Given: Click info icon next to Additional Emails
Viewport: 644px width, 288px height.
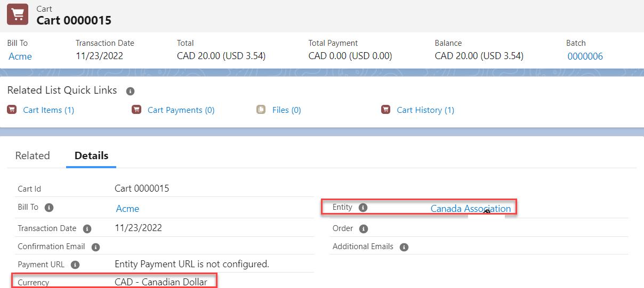Looking at the screenshot, I should [404, 247].
